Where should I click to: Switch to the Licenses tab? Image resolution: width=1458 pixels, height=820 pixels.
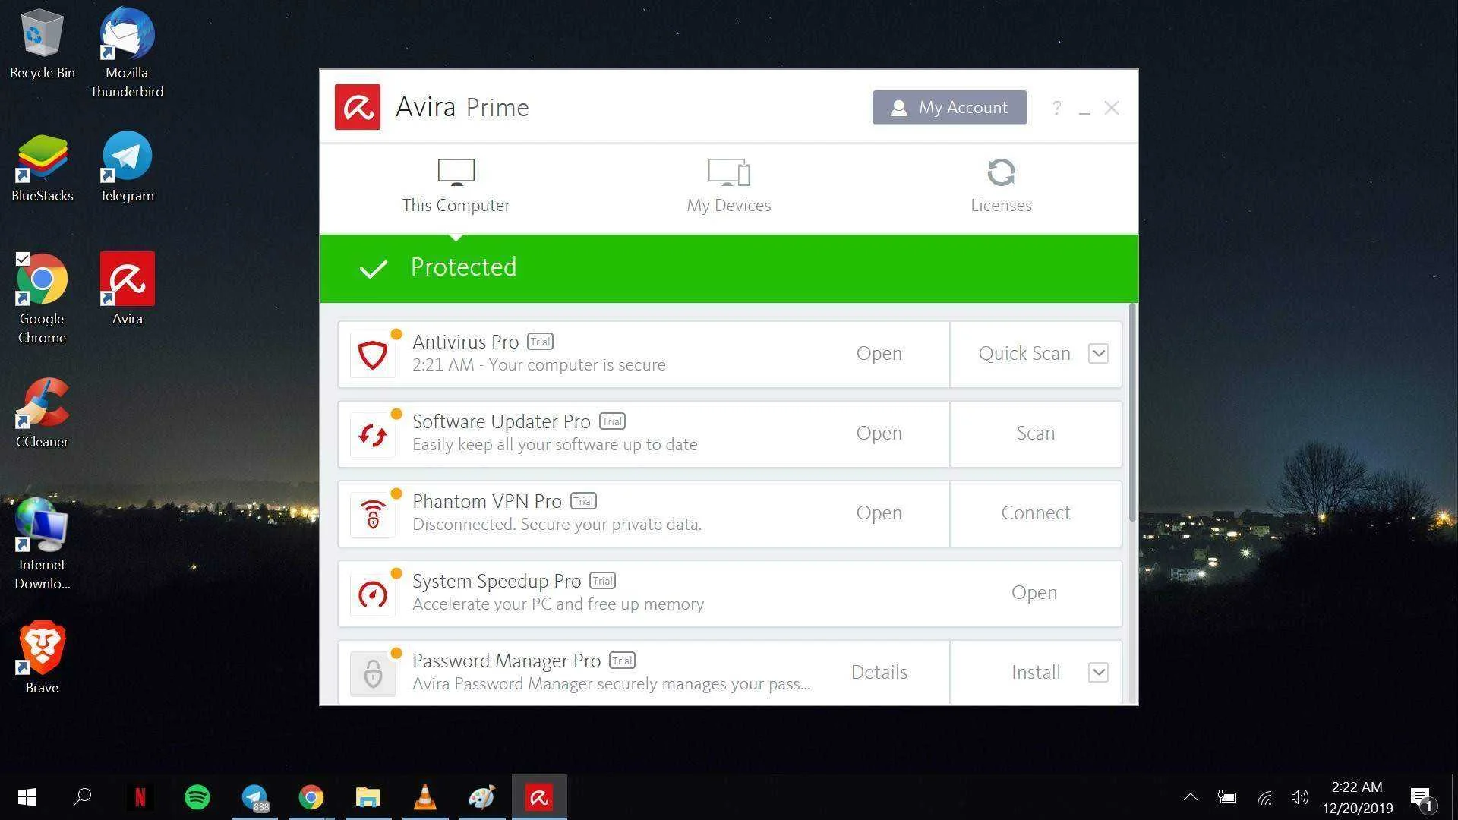click(x=1002, y=187)
